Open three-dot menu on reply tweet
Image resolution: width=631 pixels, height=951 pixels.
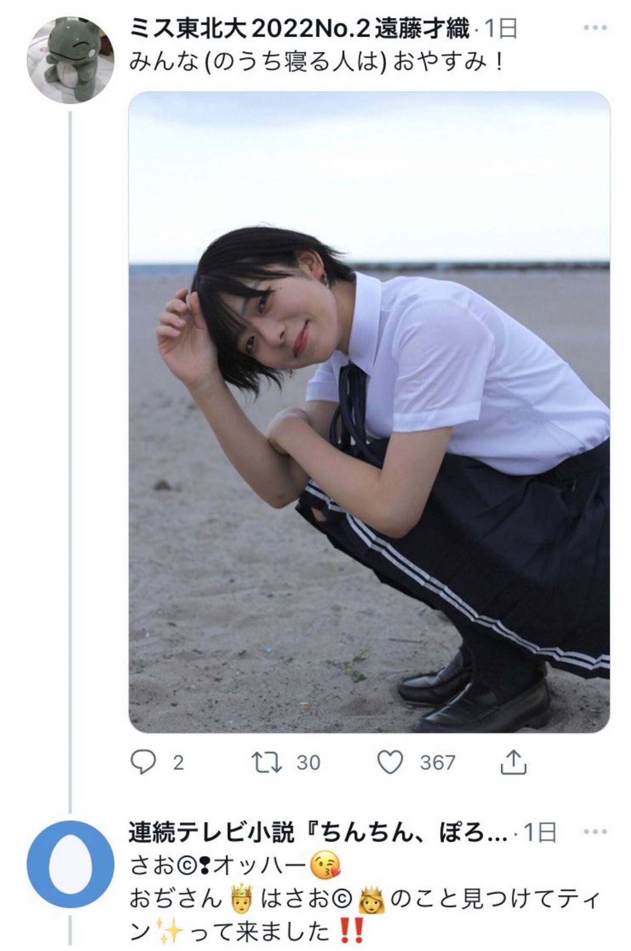tap(595, 832)
